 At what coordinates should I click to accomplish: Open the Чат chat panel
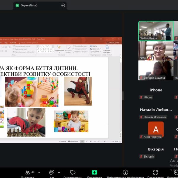[52, 173]
